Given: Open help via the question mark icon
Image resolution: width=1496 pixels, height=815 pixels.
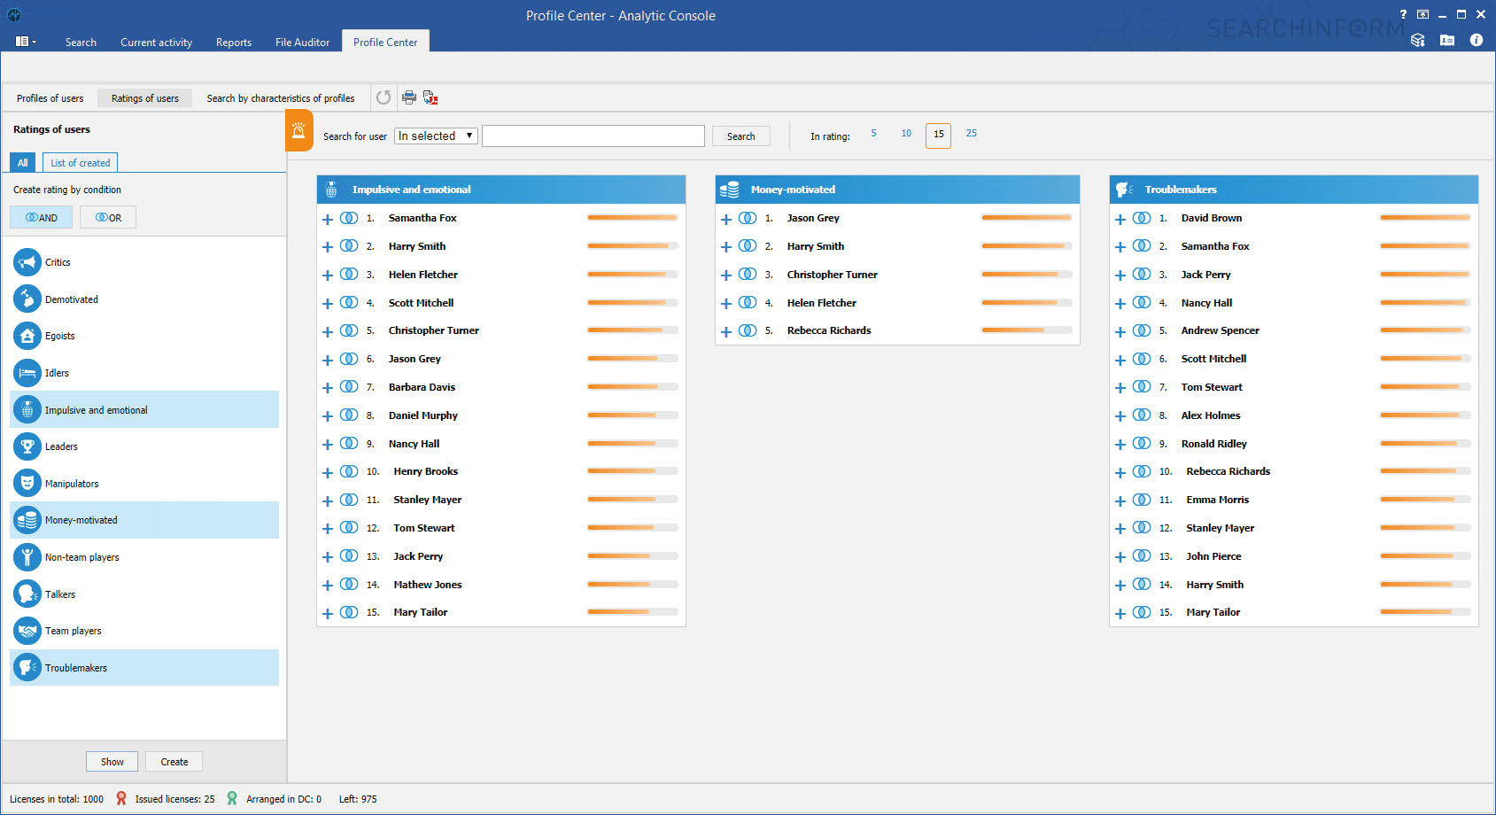Looking at the screenshot, I should (1402, 14).
